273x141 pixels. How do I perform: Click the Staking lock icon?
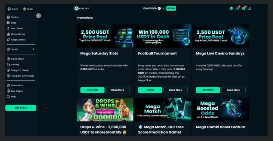8,65
